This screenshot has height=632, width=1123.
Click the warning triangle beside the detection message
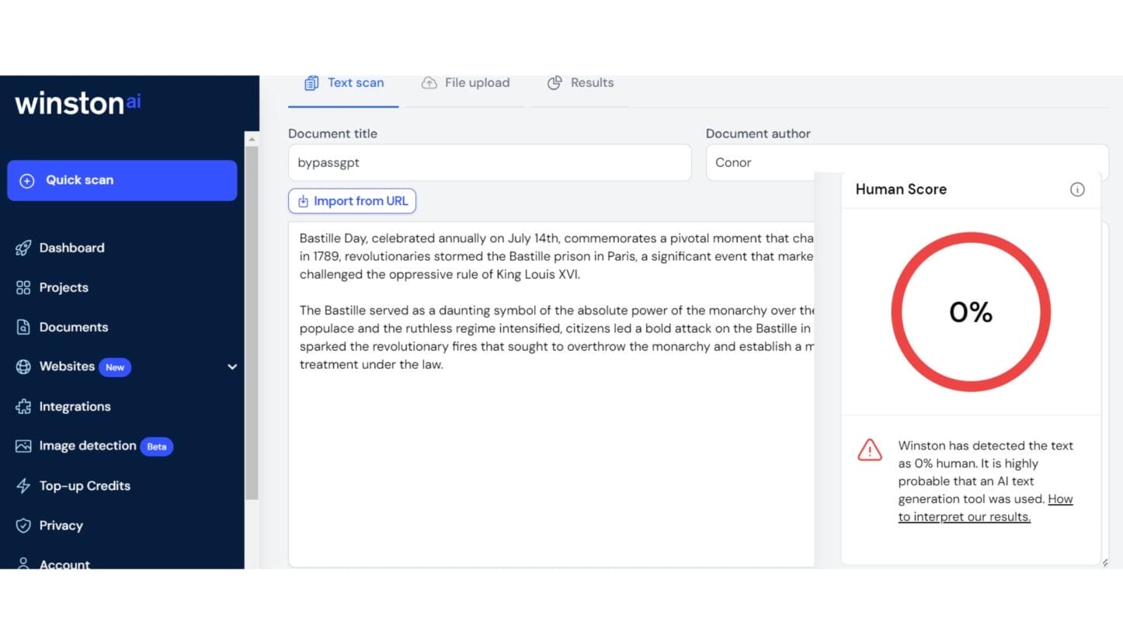point(869,450)
